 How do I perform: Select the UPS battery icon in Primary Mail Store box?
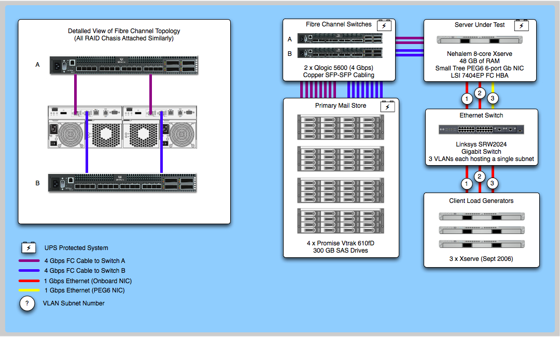click(x=387, y=107)
